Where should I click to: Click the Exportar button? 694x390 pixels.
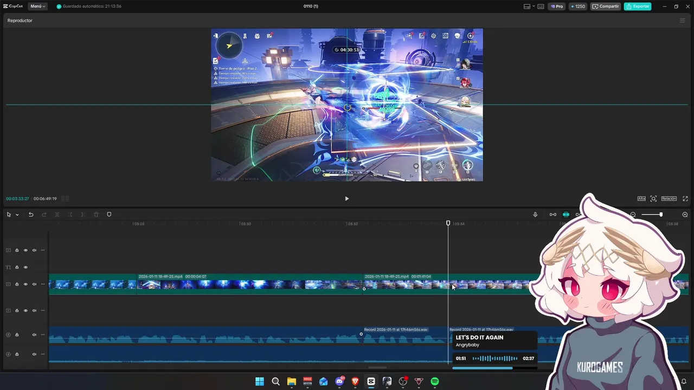tap(638, 6)
